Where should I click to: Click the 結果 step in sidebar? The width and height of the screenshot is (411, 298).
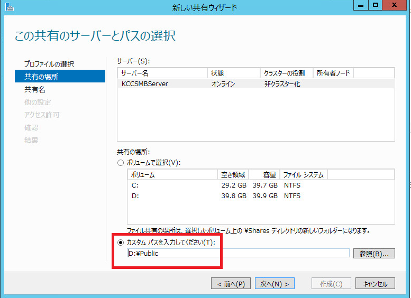(x=31, y=140)
